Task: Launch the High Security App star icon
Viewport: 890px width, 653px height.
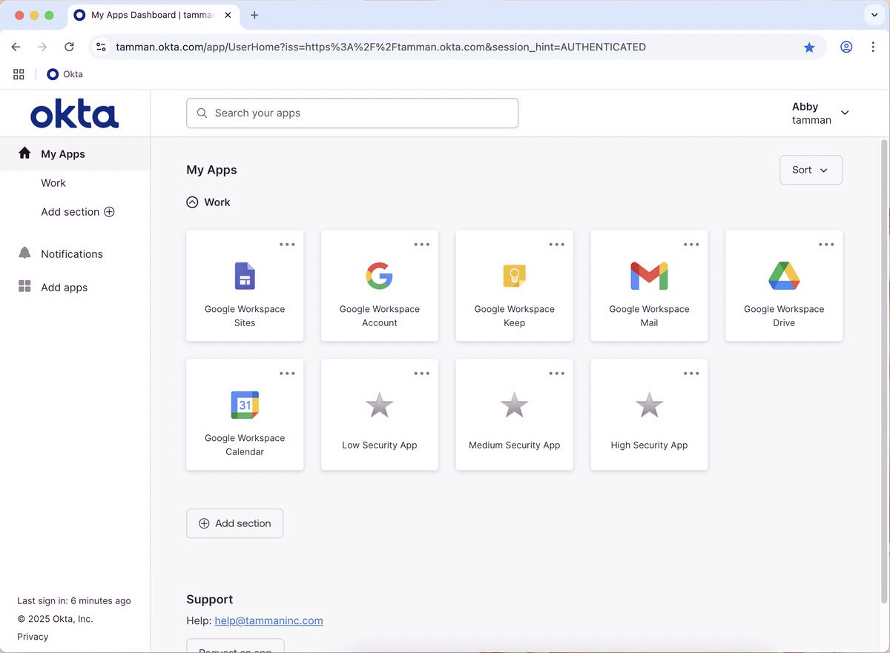Action: [x=649, y=405]
